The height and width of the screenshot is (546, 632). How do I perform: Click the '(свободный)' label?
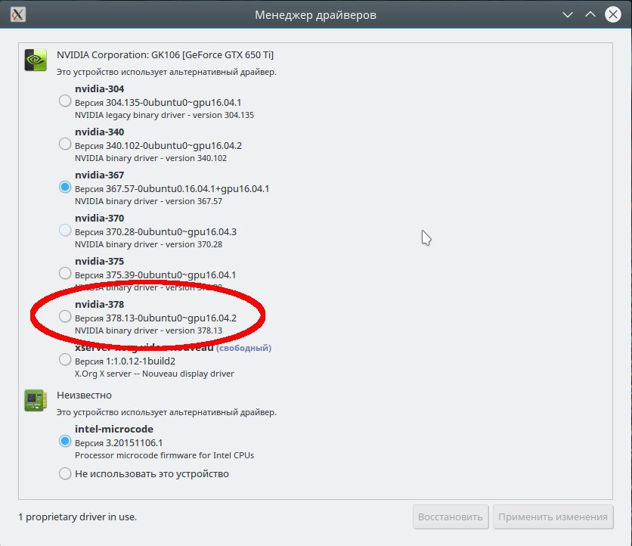(244, 348)
